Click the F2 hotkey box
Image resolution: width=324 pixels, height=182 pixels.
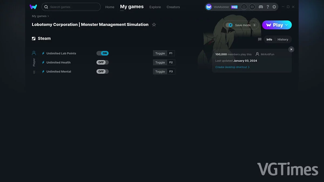[171, 63]
